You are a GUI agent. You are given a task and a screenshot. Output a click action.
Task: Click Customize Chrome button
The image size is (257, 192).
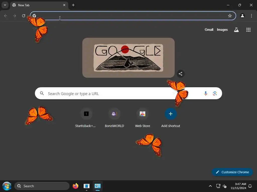(232, 172)
